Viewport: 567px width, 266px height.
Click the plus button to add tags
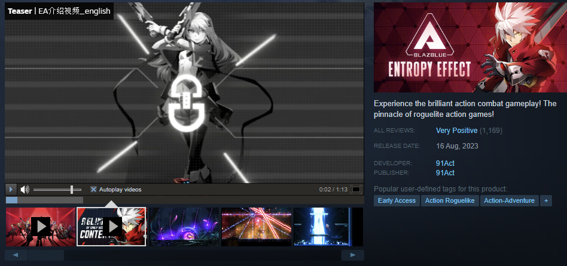(546, 201)
